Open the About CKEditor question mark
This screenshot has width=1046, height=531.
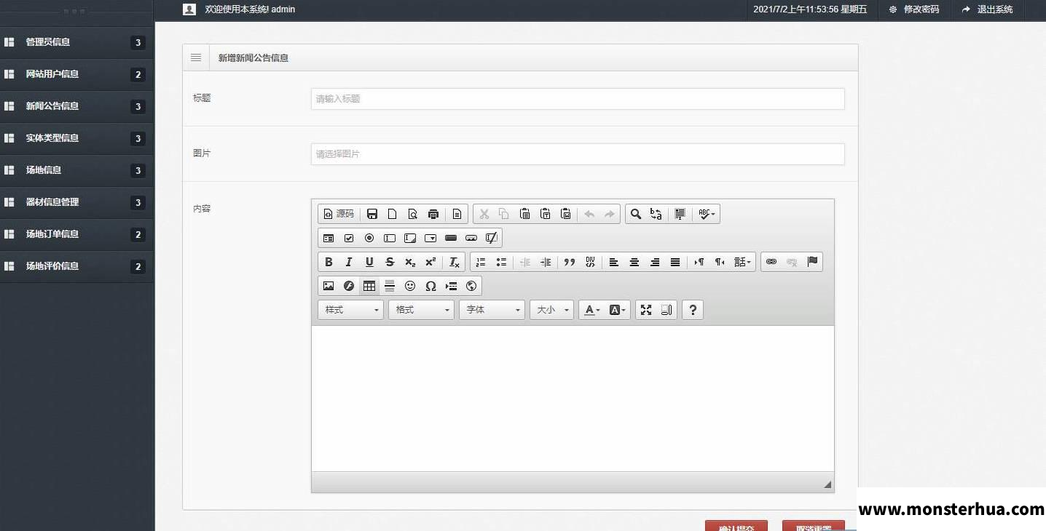(693, 310)
